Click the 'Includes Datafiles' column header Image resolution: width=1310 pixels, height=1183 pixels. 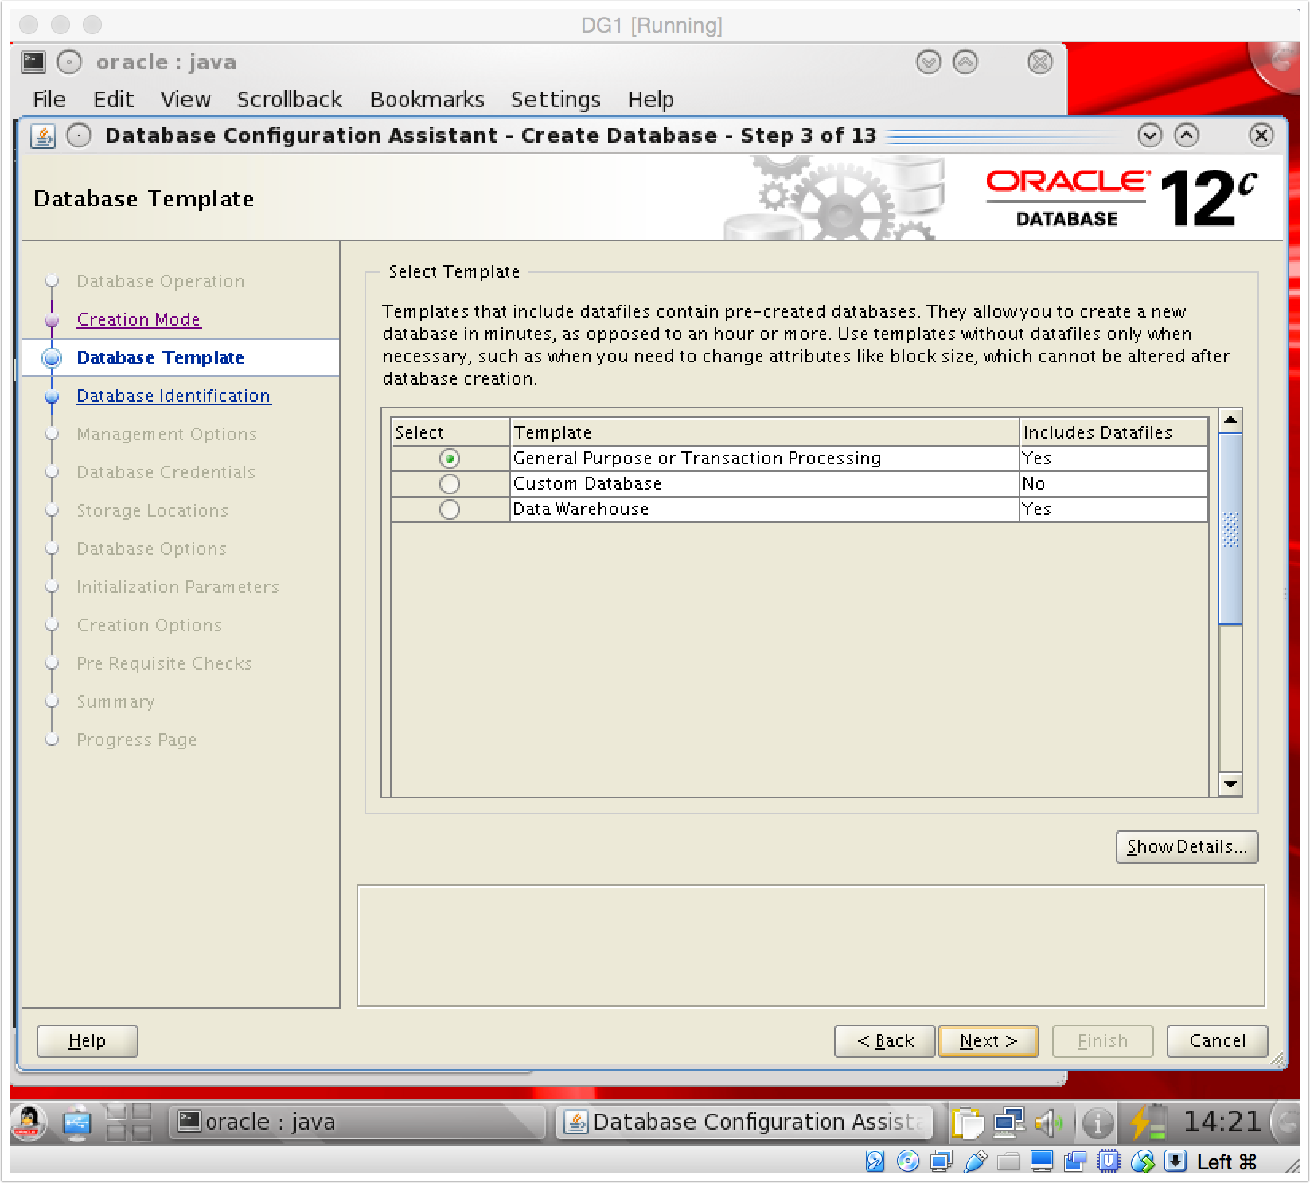pyautogui.click(x=1113, y=432)
